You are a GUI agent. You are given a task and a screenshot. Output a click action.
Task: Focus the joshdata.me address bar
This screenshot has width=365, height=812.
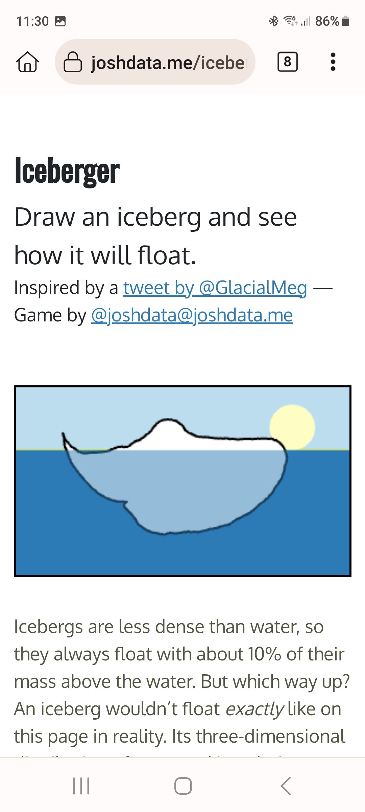(x=168, y=62)
